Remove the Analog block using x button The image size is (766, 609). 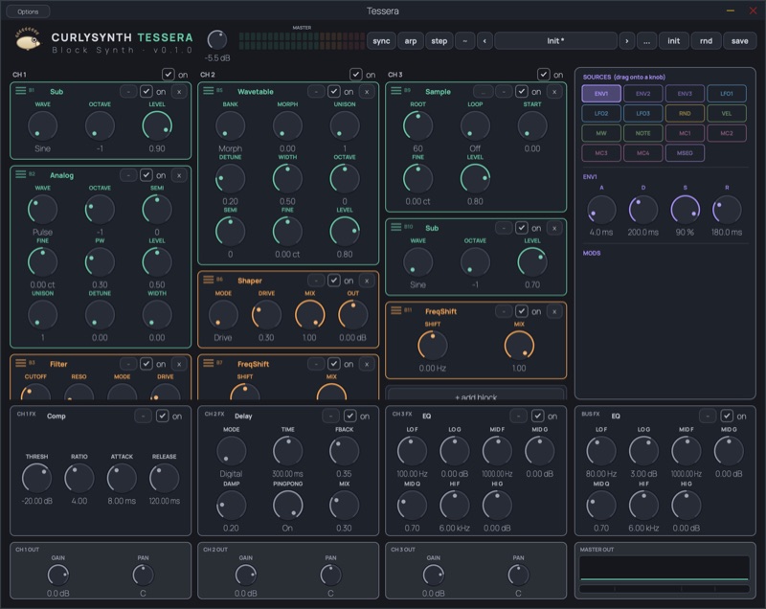pyautogui.click(x=179, y=175)
